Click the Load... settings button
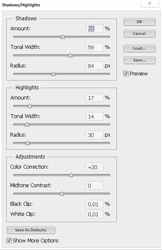The image size is (162, 250). pos(139,48)
